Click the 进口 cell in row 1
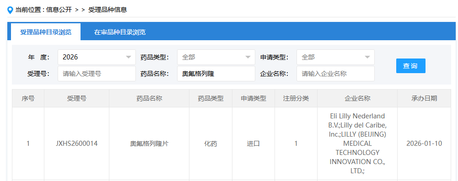This screenshot has width=458, height=181. (x=253, y=144)
